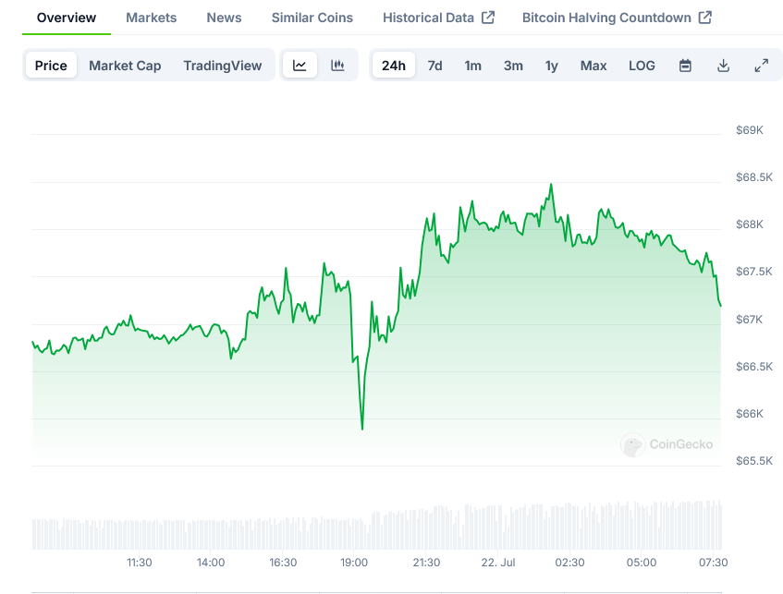Switch chart to Market Cap

(125, 66)
